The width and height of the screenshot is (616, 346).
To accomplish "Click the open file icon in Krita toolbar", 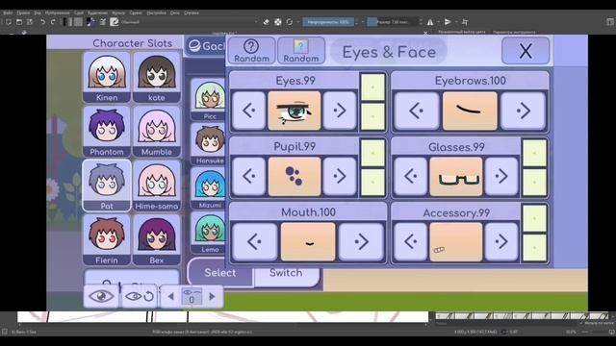I will click(x=19, y=22).
